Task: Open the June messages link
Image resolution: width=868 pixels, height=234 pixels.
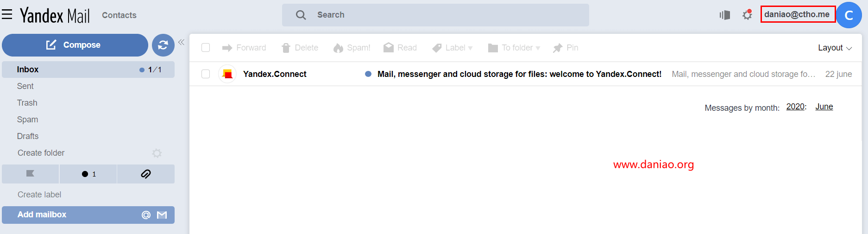Action: 824,107
